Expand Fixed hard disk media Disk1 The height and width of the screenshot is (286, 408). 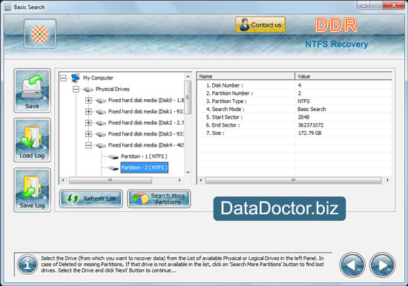point(88,112)
